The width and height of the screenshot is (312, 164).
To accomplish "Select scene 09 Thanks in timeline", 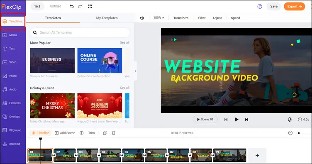I will (229, 155).
